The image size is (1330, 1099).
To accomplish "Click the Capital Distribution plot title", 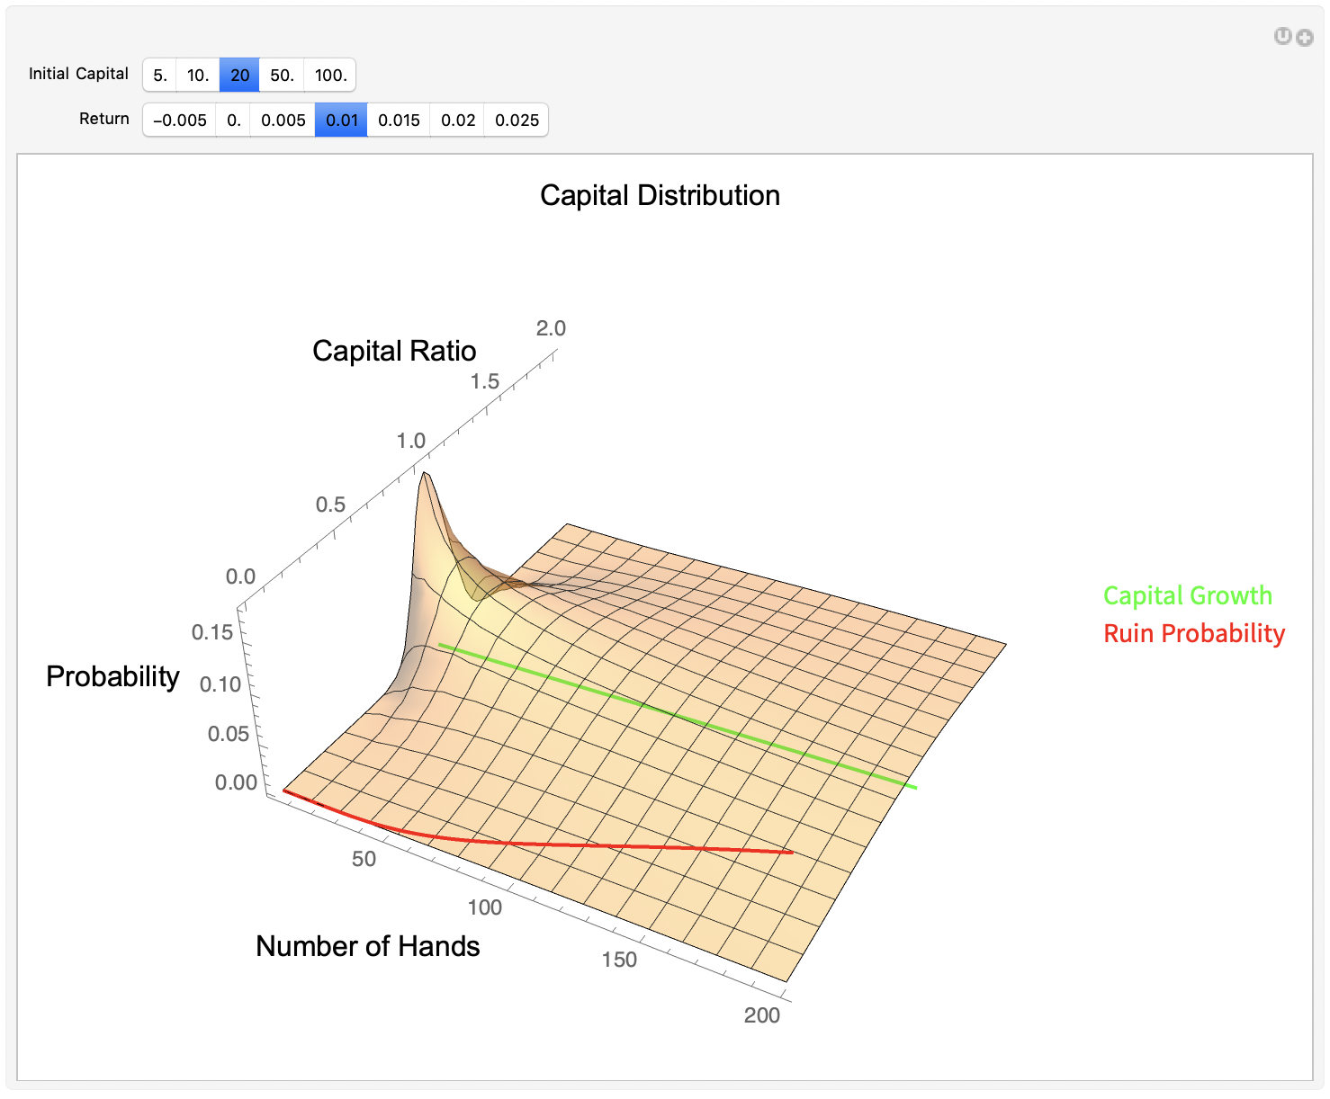I will tap(660, 195).
